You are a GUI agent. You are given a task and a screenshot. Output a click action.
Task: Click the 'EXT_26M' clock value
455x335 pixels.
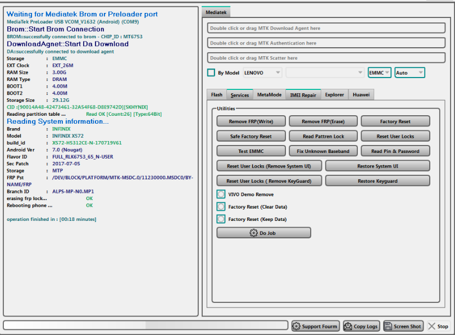pos(63,66)
